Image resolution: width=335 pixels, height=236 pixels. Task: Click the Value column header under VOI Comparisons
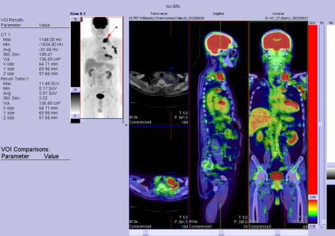pos(51,156)
